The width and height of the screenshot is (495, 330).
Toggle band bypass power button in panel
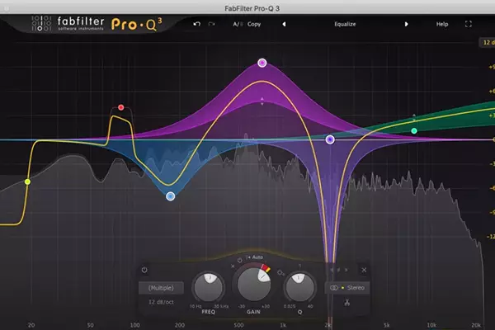point(144,270)
